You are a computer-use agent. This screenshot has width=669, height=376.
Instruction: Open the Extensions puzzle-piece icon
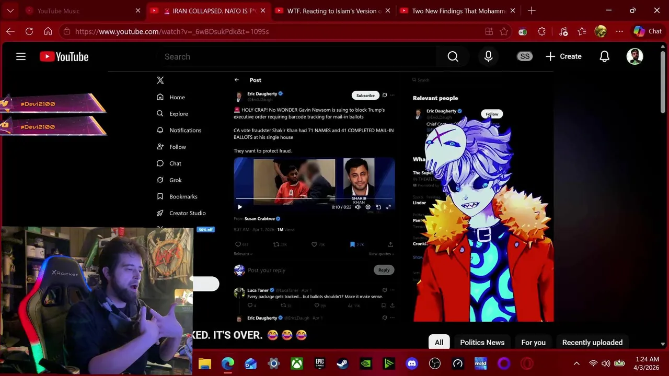point(541,31)
